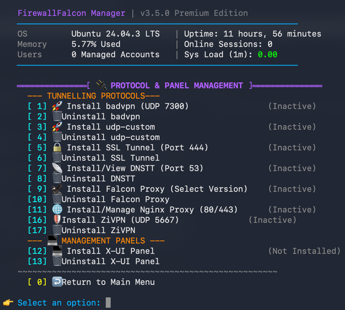Screen dimensions: 345x310
Task: Click the trash can icon for Uninstall badvpn
Action: [x=57, y=116]
